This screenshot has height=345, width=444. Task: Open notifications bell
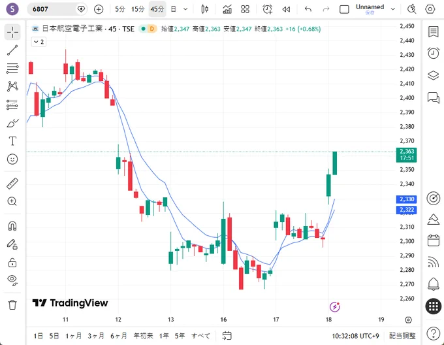click(434, 284)
